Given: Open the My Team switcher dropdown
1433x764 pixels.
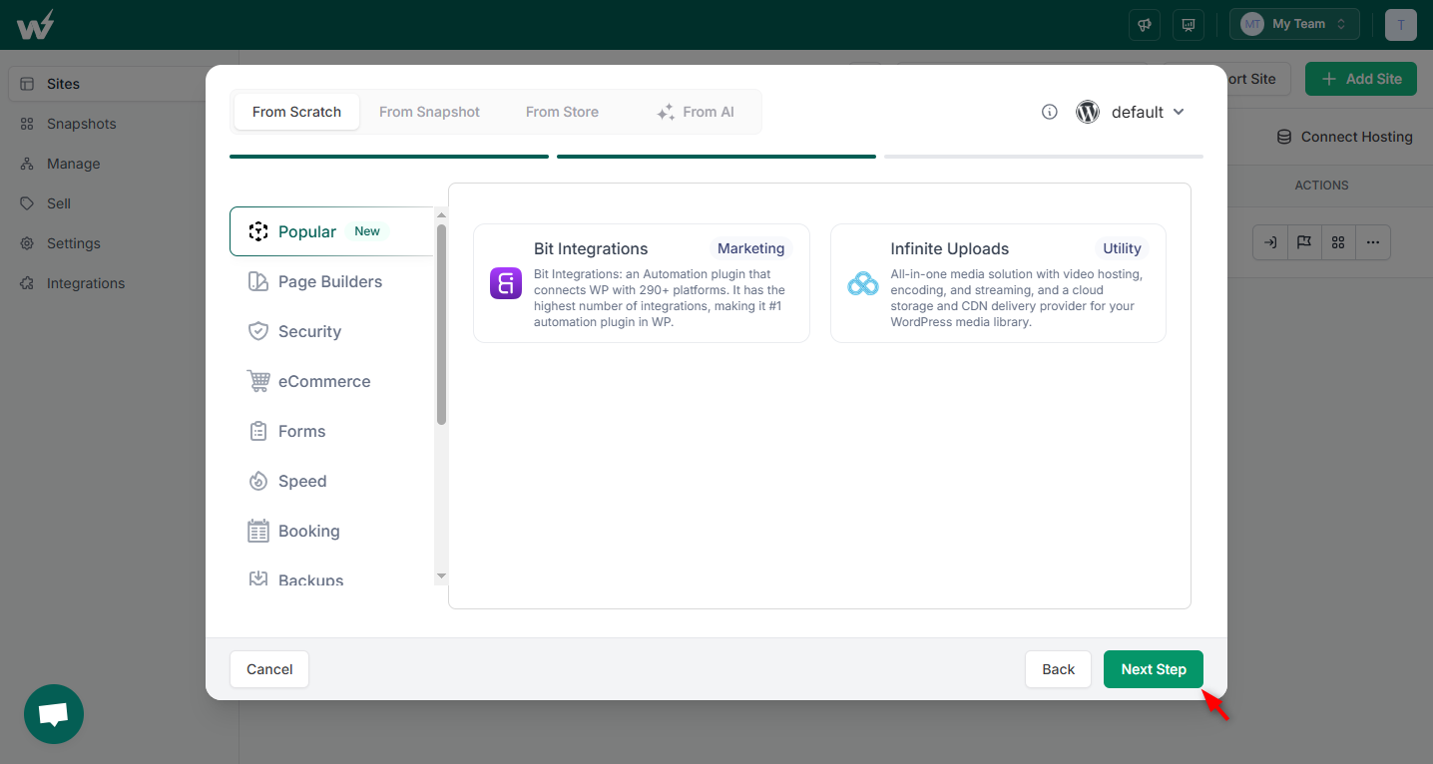Looking at the screenshot, I should click(x=1294, y=25).
